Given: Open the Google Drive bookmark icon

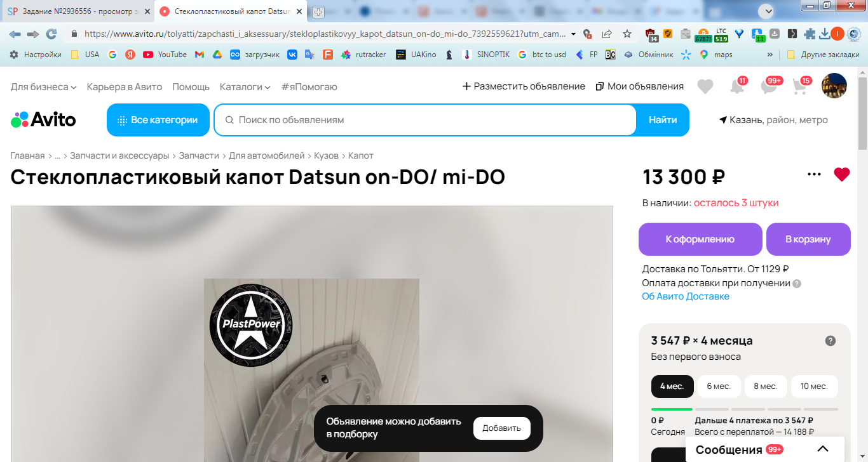Looking at the screenshot, I should coord(217,55).
